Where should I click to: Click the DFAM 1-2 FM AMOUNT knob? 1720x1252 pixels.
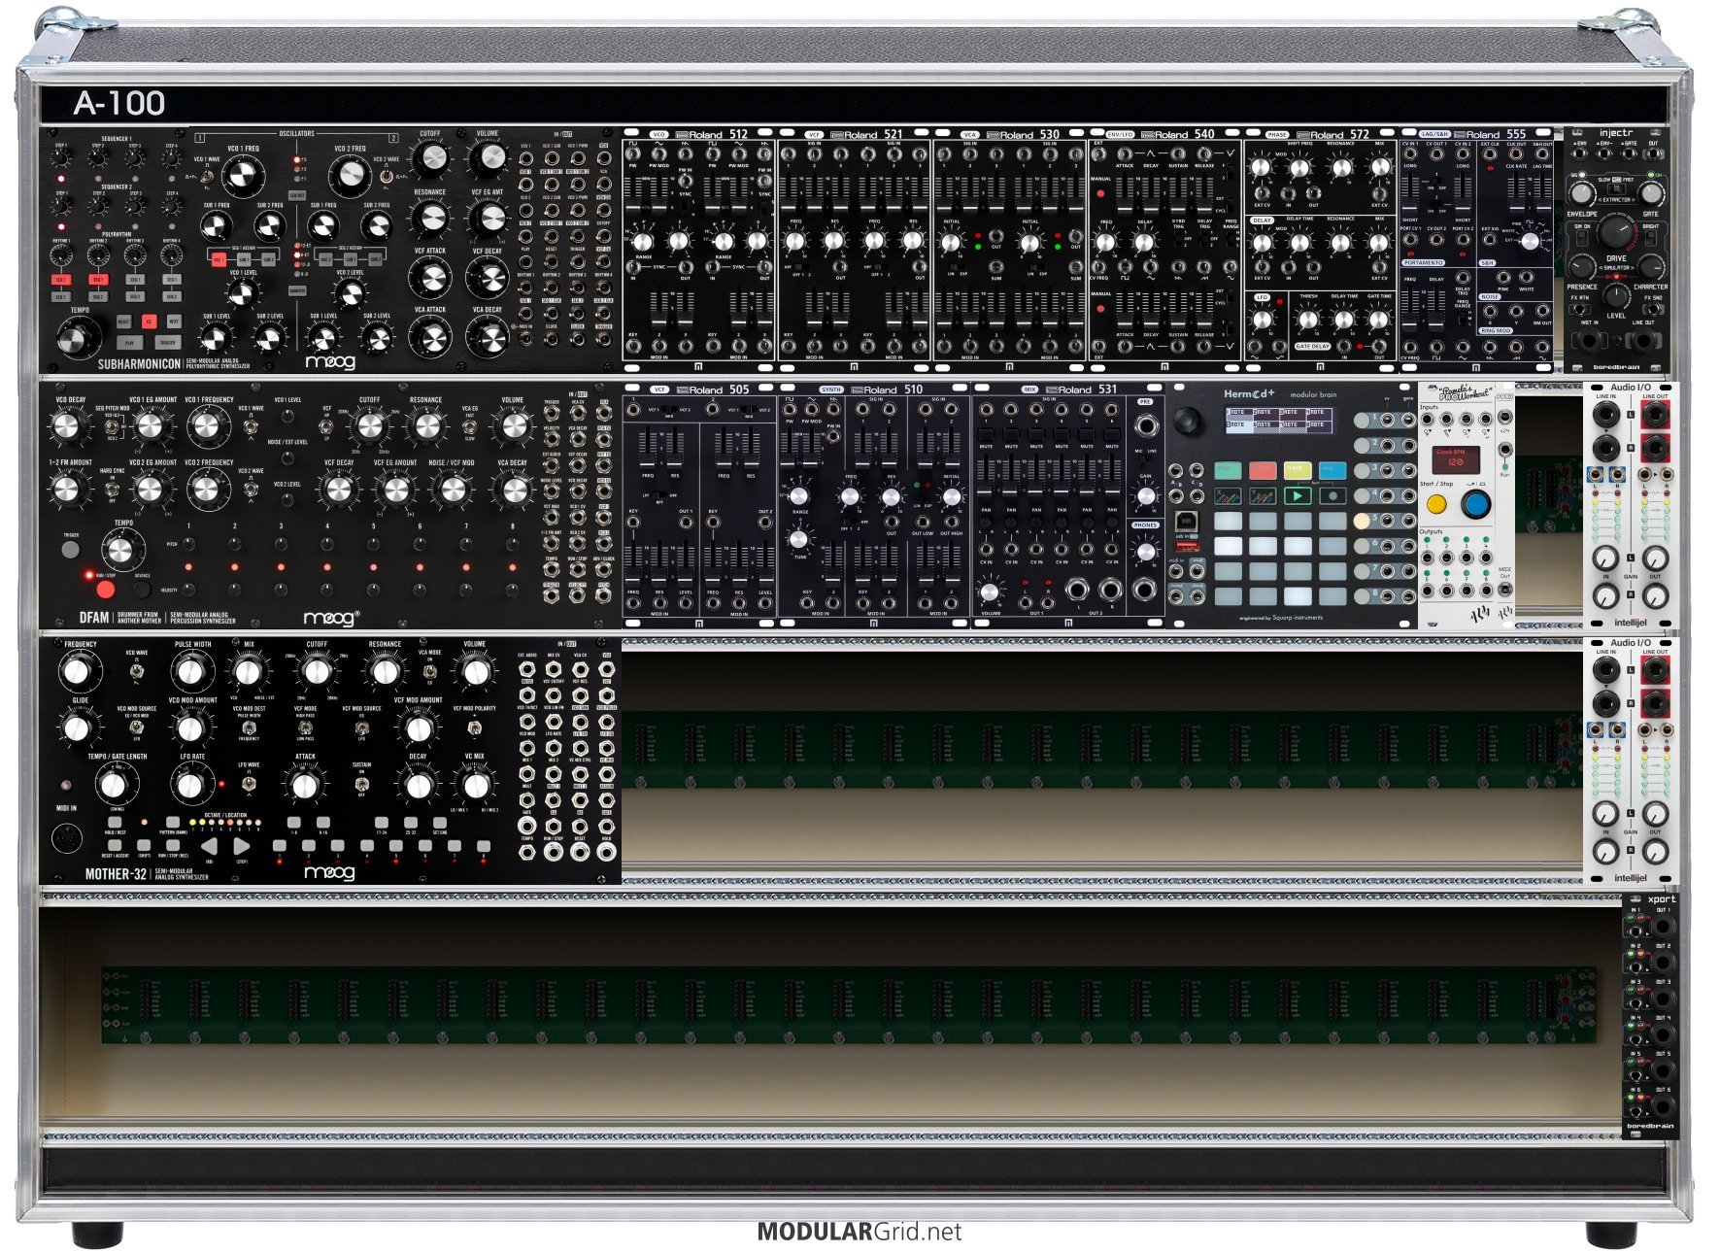pos(66,489)
